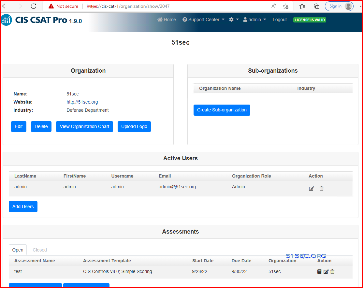Click the Organization Name header in Sub-organizations

pyautogui.click(x=220, y=88)
